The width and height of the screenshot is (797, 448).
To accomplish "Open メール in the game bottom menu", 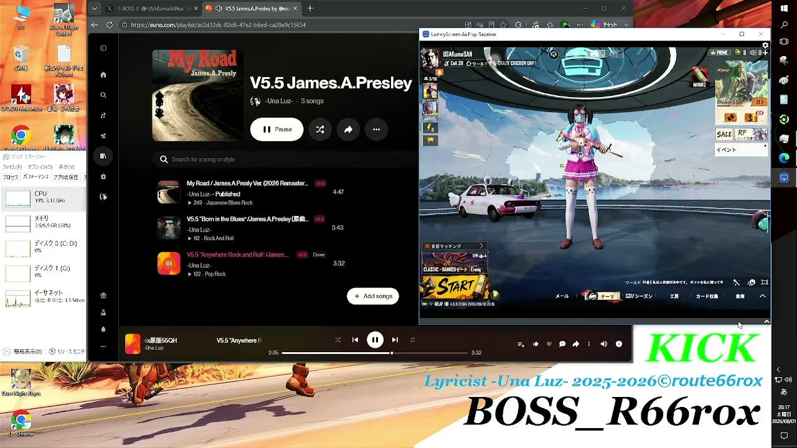I will coord(562,296).
